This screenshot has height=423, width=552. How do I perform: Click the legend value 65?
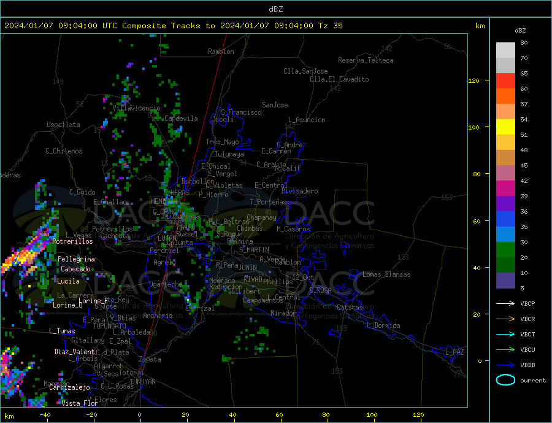[x=524, y=73]
